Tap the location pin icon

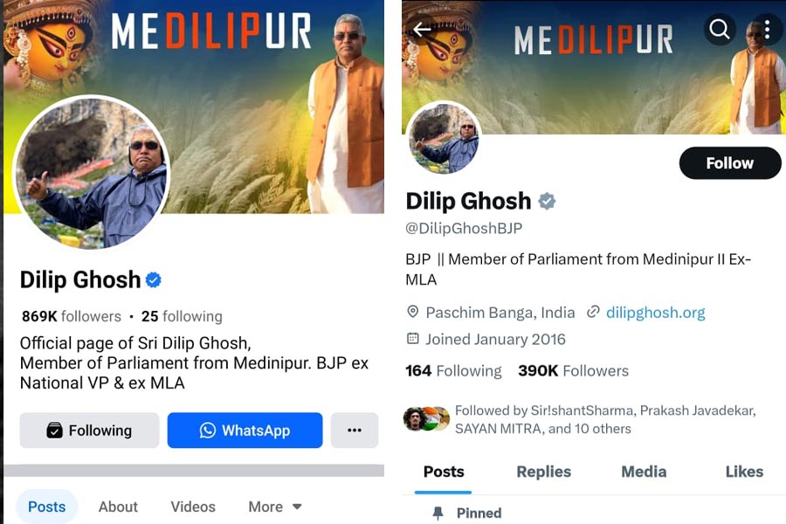pyautogui.click(x=412, y=312)
